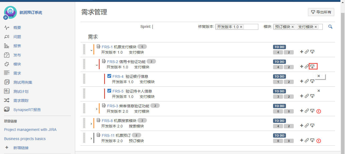Click 新增链接 to add a link
The width and height of the screenshot is (345, 154).
21,148
